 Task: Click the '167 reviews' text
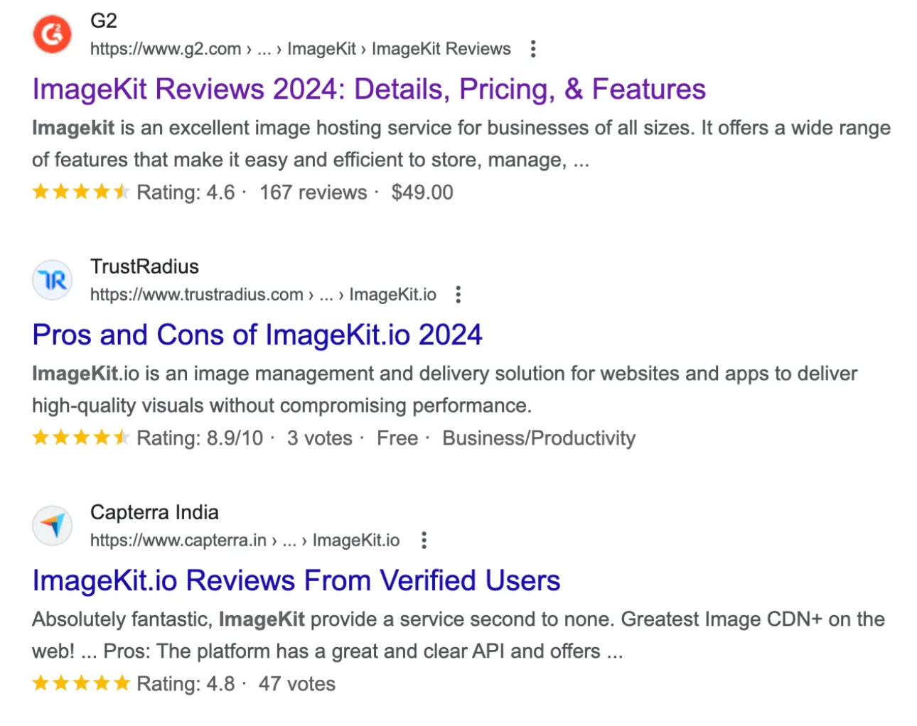[313, 193]
